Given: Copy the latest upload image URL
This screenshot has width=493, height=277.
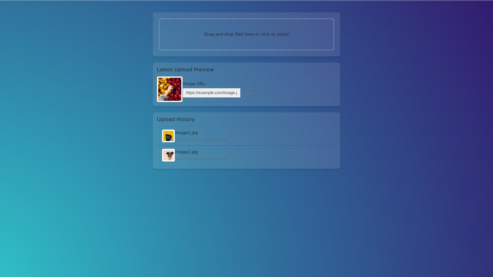Looking at the screenshot, I should tap(250, 93).
